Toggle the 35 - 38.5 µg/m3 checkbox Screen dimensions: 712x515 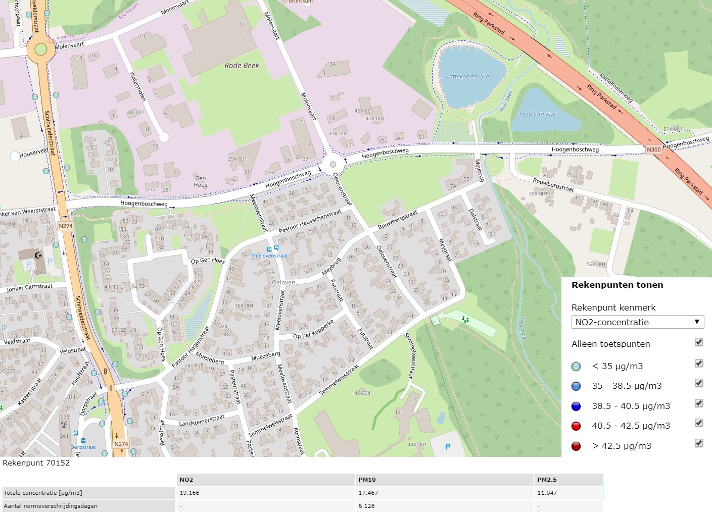pyautogui.click(x=699, y=383)
